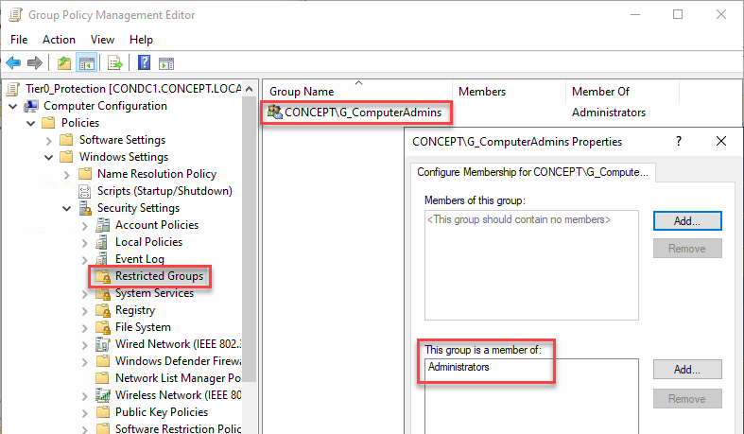Select the Configure Membership tab

[x=532, y=172]
